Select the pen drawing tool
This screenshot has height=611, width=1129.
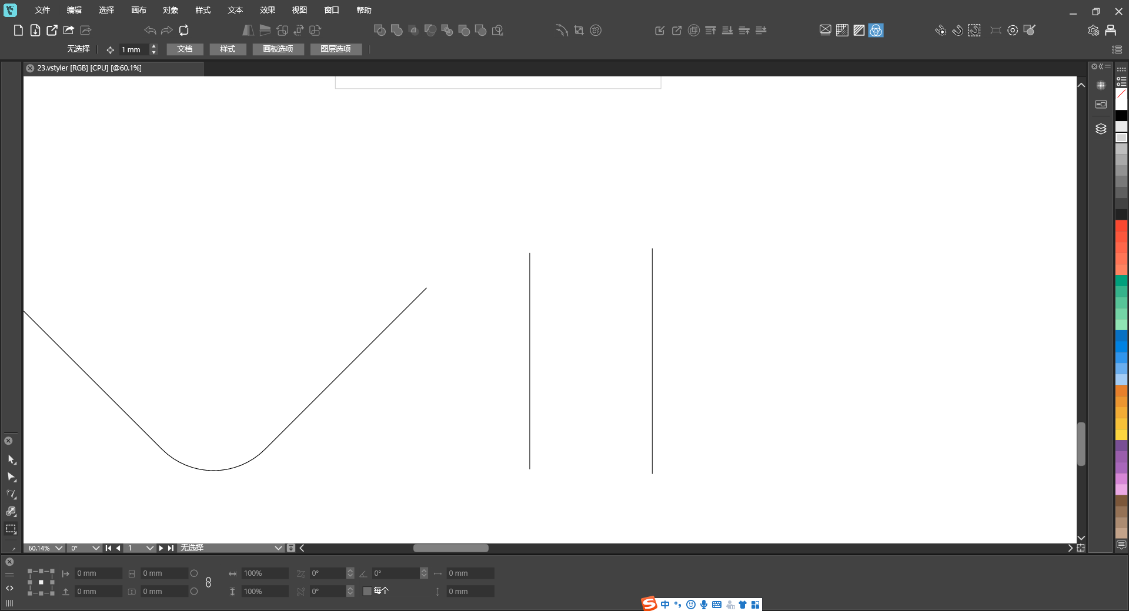[x=11, y=494]
